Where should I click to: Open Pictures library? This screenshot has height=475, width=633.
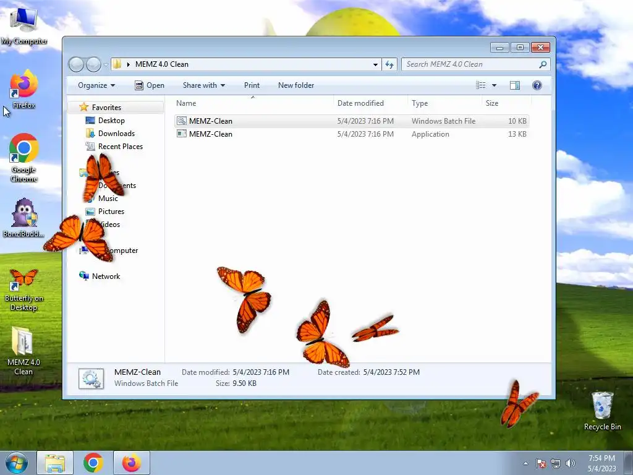pyautogui.click(x=111, y=212)
